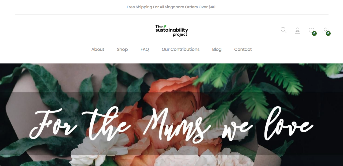The width and height of the screenshot is (343, 166).
Task: Open the wishlist heart icon
Action: click(311, 30)
